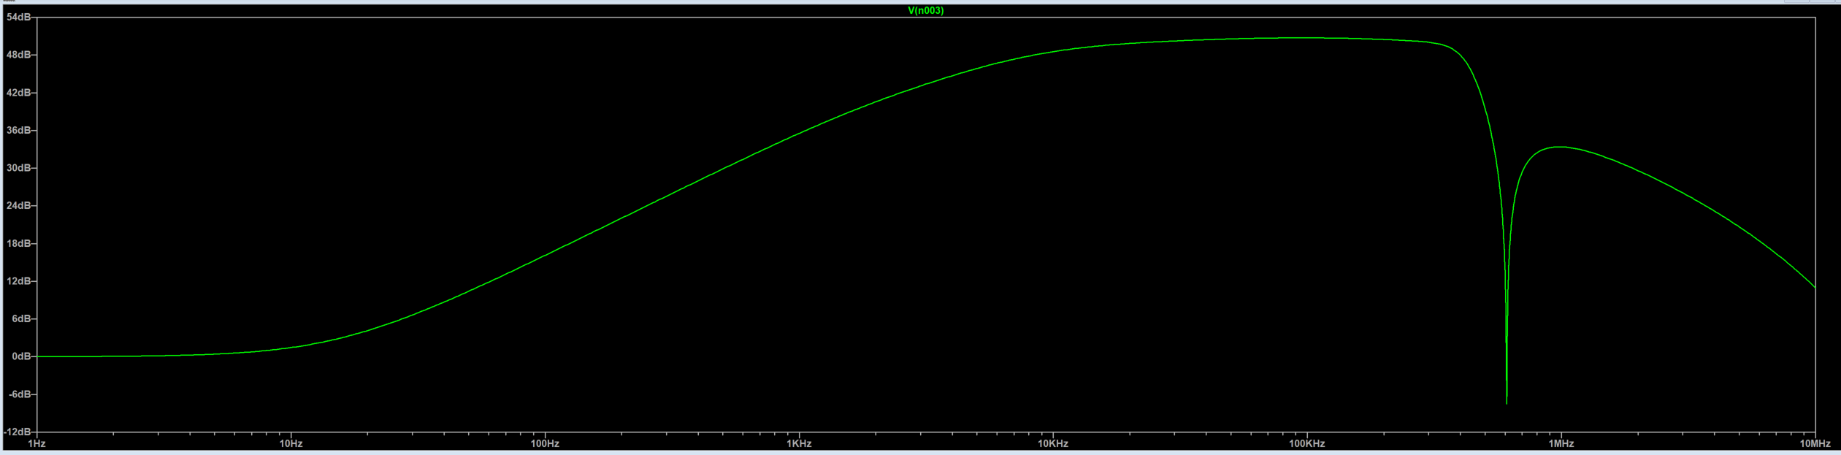Viewport: 1841px width, 455px height.
Task: Click the 1Hz frequency axis label
Action: click(37, 444)
